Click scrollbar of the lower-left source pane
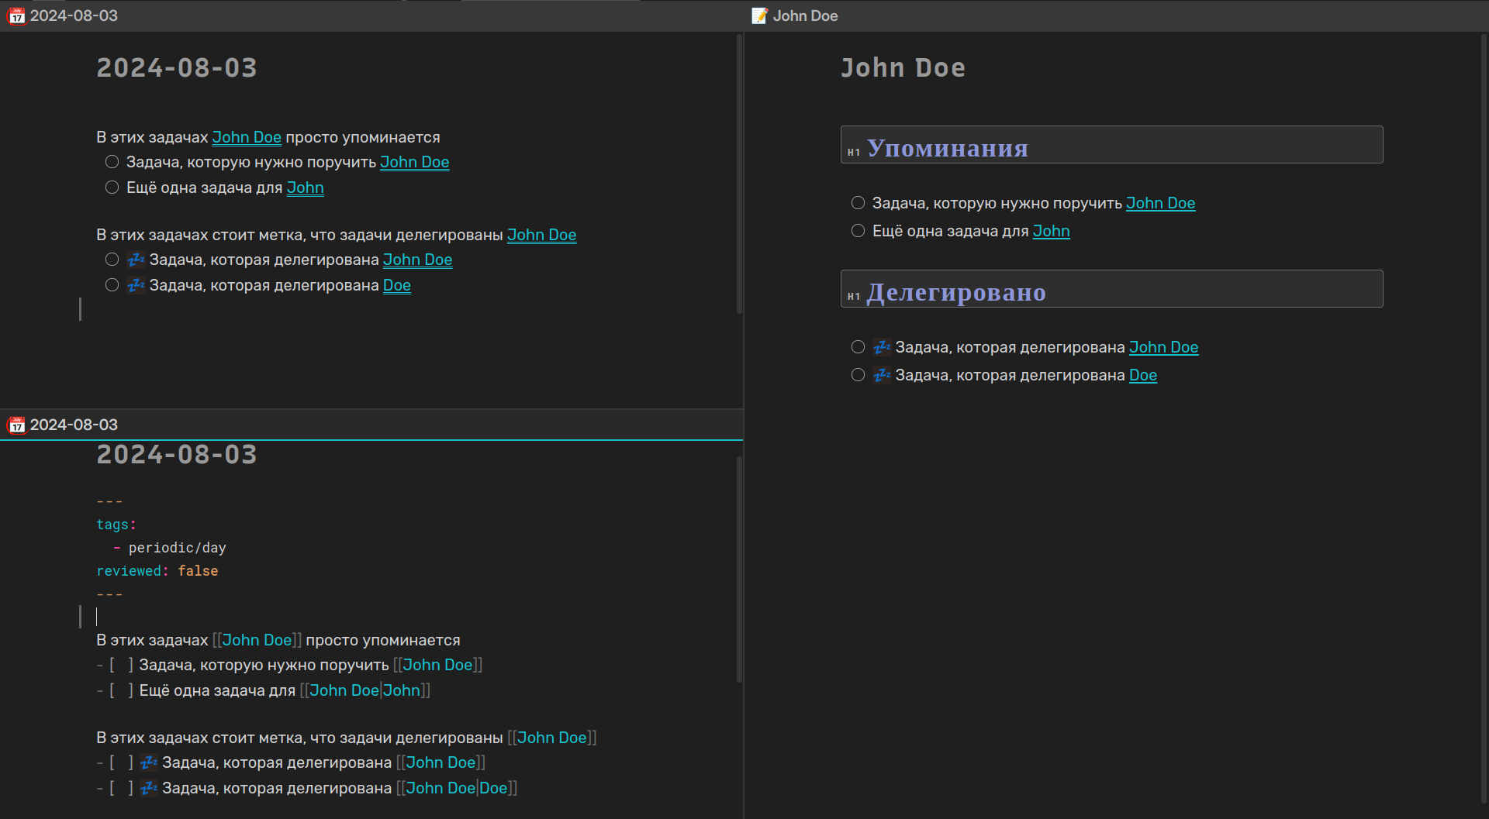 point(739,570)
